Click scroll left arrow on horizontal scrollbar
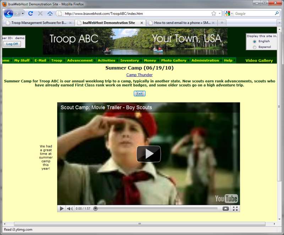284x235 pixels. pos(5,224)
